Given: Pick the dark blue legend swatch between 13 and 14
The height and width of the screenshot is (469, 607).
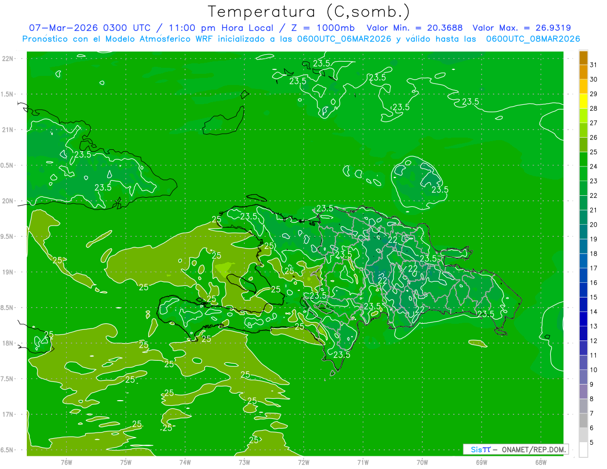Looking at the screenshot, I should [x=583, y=319].
